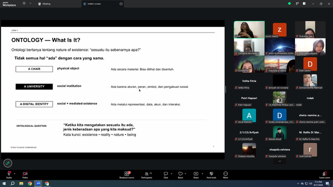Select Diah Savitri's D avatar tile
Image resolution: width=333 pixels, height=187 pixels.
[310, 64]
